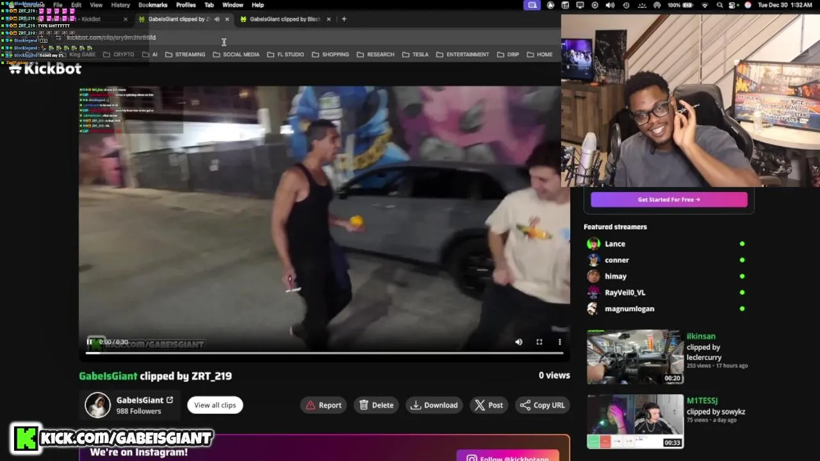Screen dimensions: 820x461
Task: Click Follow @kickbotapp Instagram button
Action: coord(509,456)
